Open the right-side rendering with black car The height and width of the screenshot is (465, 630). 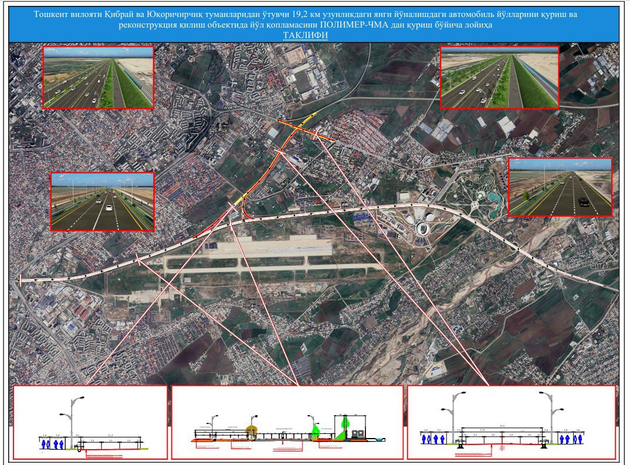tap(560, 187)
